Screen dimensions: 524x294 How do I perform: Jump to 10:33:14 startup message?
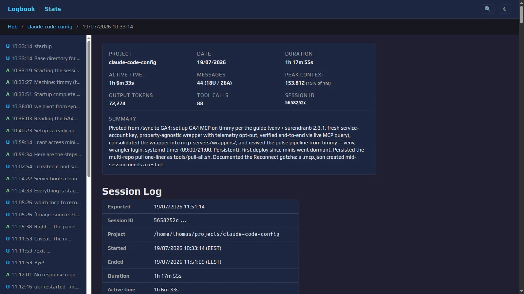coord(44,46)
